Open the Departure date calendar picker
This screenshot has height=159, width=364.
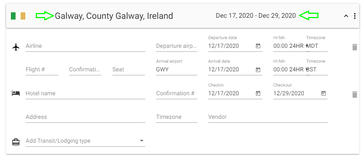(258, 46)
